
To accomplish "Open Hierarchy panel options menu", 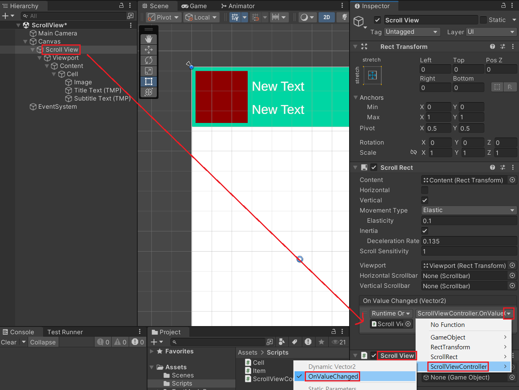I will pyautogui.click(x=130, y=5).
